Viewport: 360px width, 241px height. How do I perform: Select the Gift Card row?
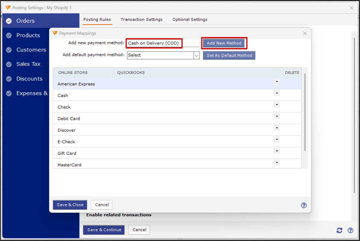[x=177, y=153]
